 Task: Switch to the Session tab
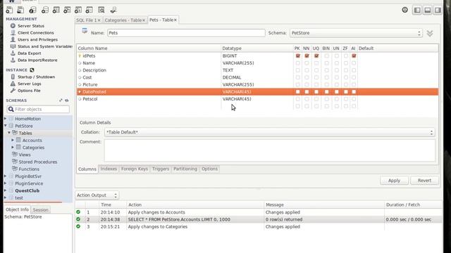[41, 209]
